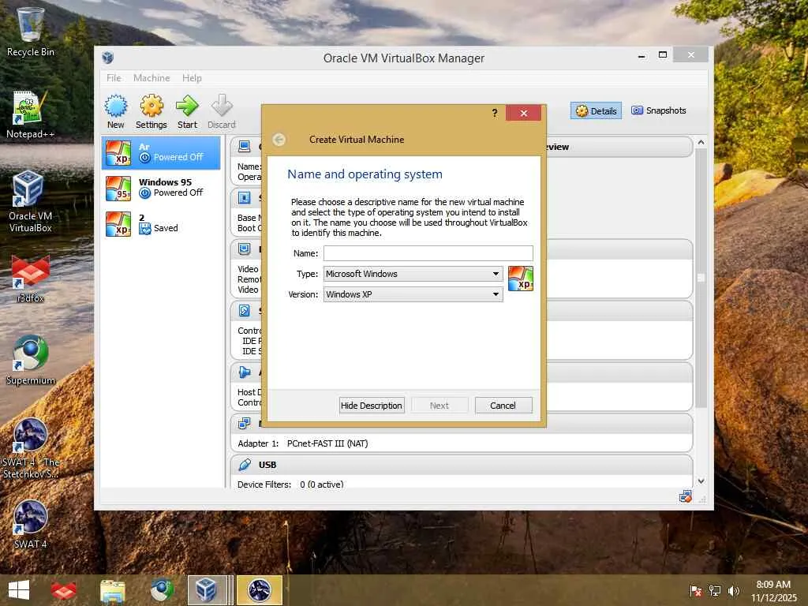Open the Machine menu
The image size is (808, 606).
151,78
